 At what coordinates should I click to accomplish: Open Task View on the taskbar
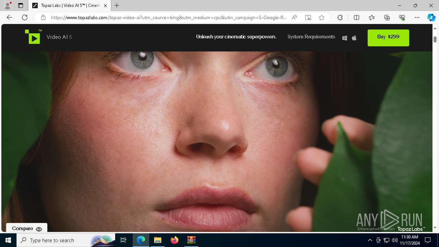(123, 240)
